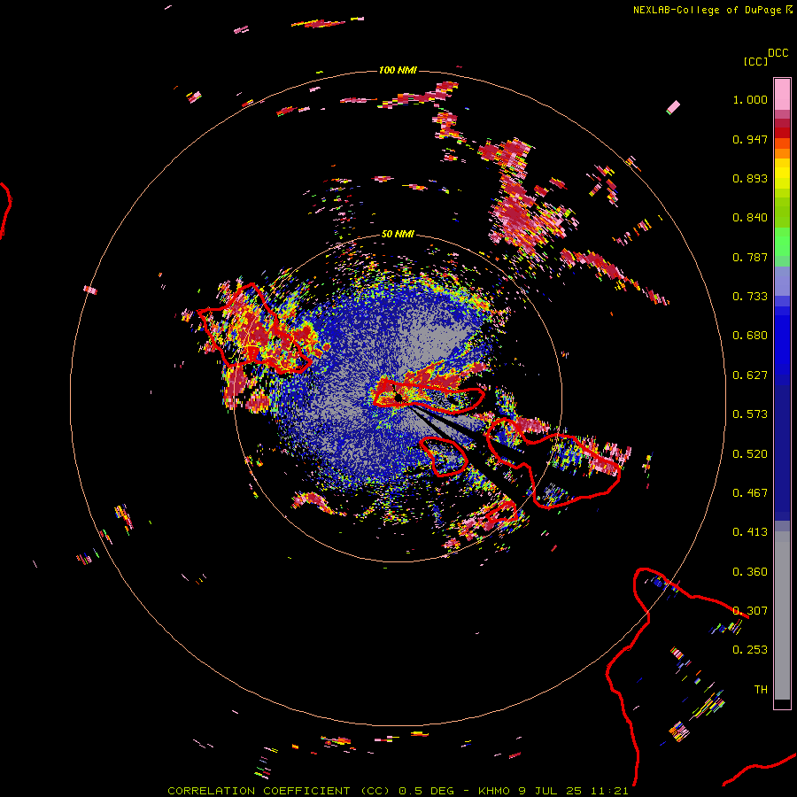Click the black radar site dot at the center
Screen dimensions: 797x797
click(398, 397)
